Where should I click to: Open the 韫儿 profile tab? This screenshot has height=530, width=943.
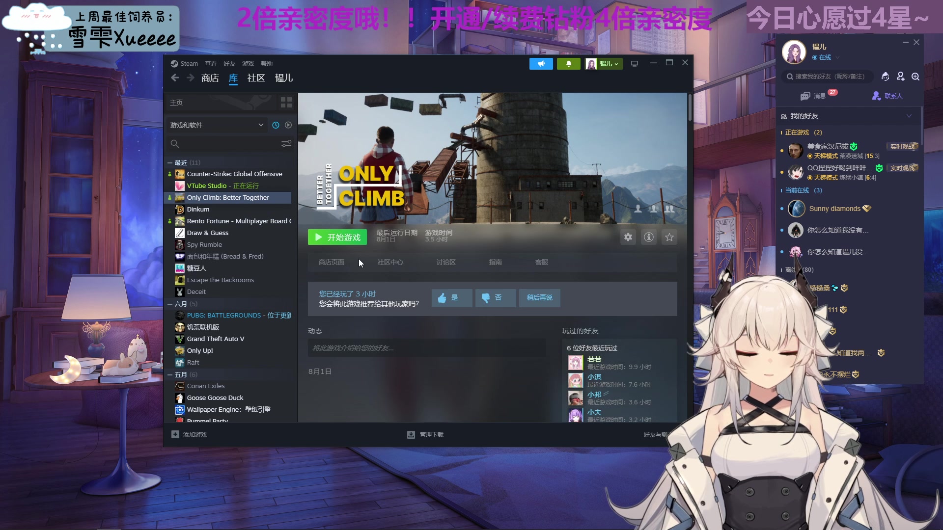point(284,78)
